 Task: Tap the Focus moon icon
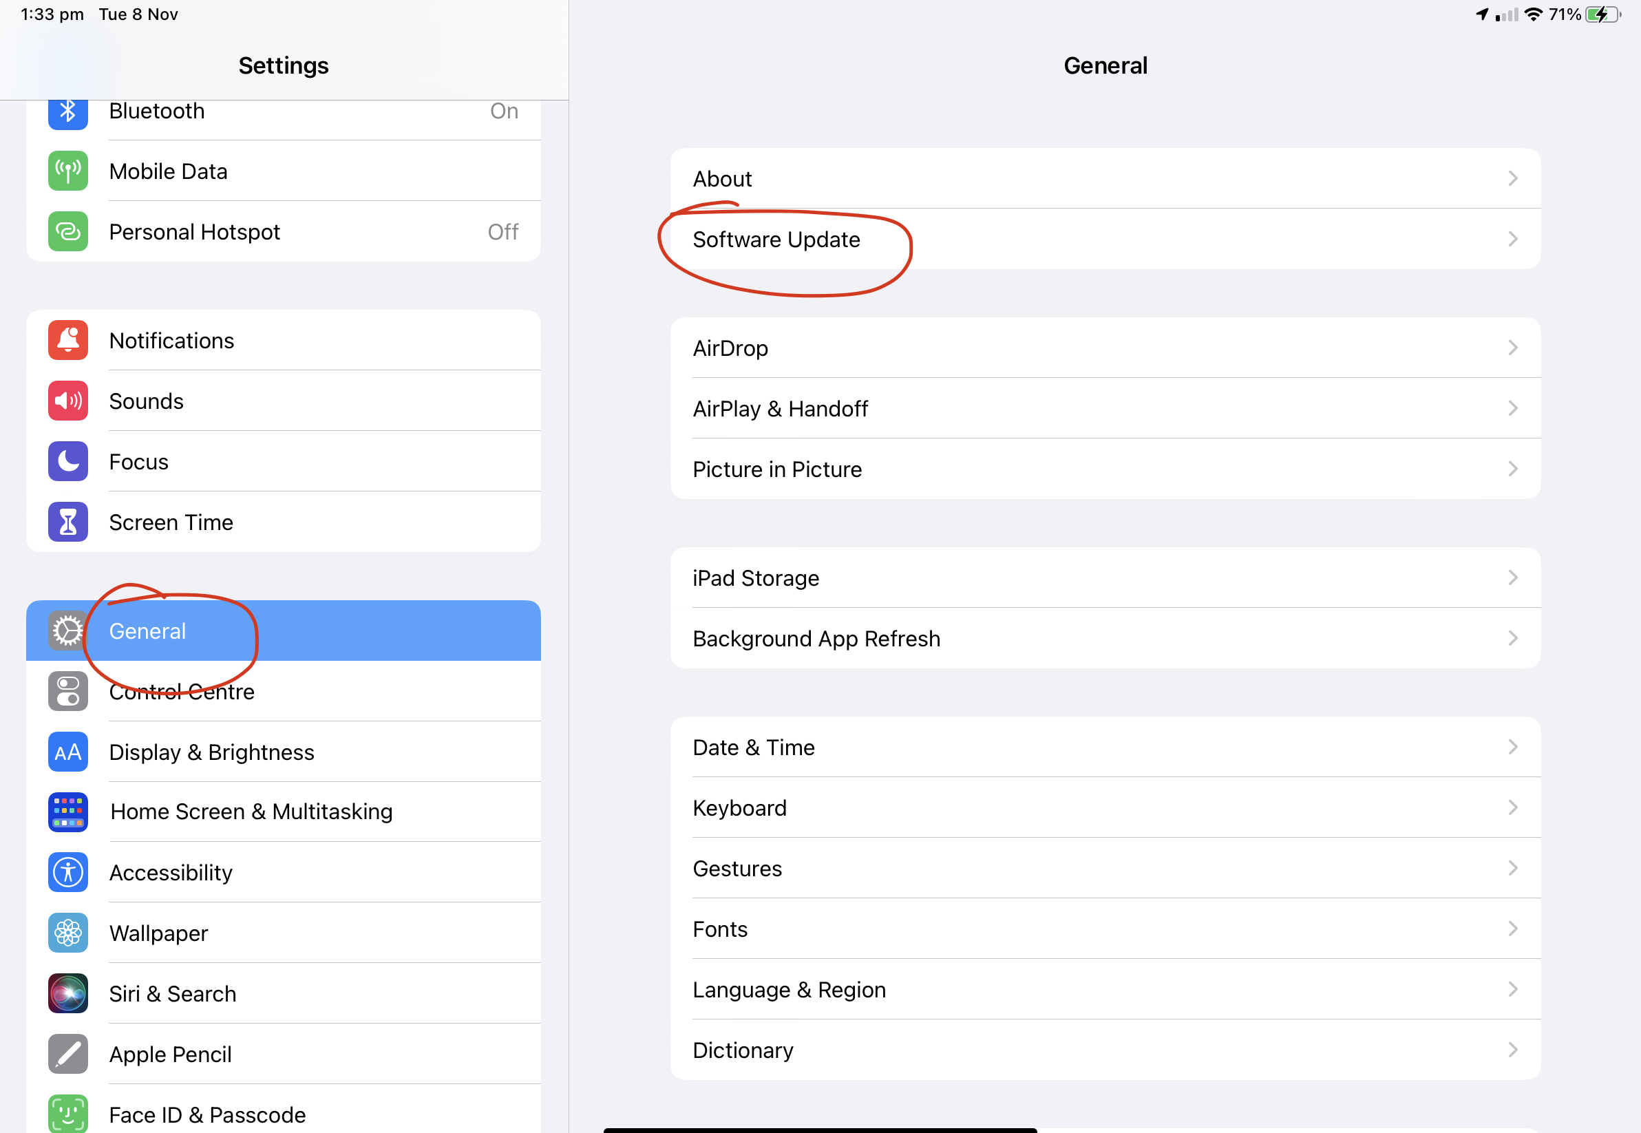pos(67,461)
